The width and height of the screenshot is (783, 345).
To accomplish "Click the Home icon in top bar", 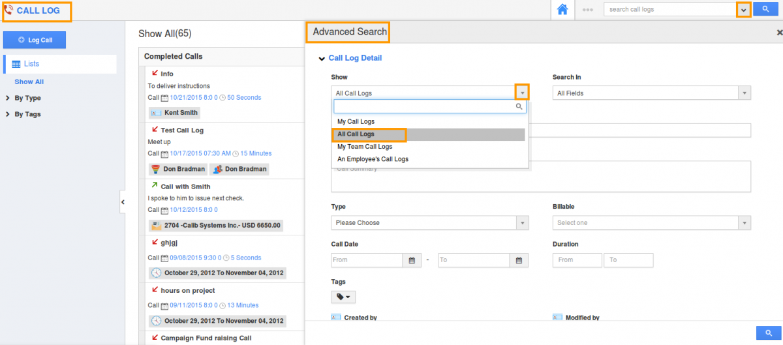I will click(x=562, y=10).
